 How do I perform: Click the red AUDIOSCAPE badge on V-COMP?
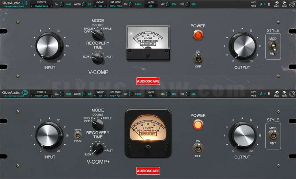[148, 81]
